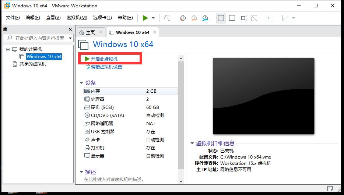Collapse the 虚拟机详细信息 section
This screenshot has height=195, width=344.
[192, 143]
